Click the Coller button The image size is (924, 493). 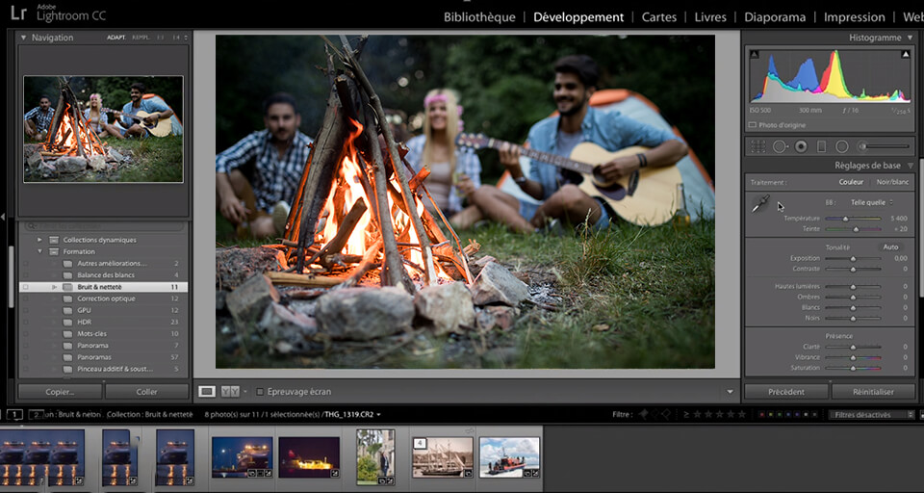(x=146, y=392)
